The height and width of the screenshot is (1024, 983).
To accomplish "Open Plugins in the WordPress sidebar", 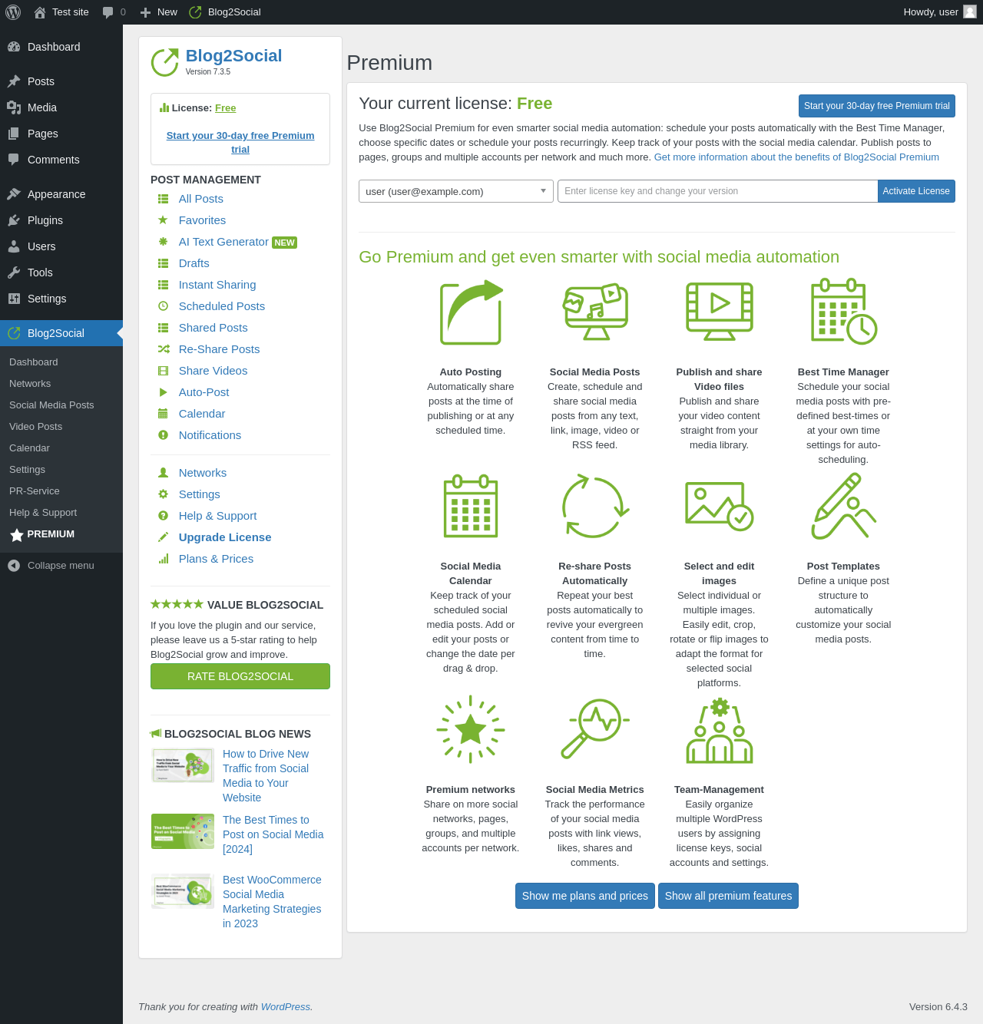I will tap(61, 220).
